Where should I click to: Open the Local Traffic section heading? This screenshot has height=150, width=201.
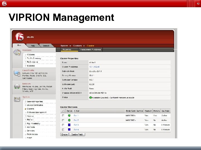pyautogui.click(x=28, y=70)
